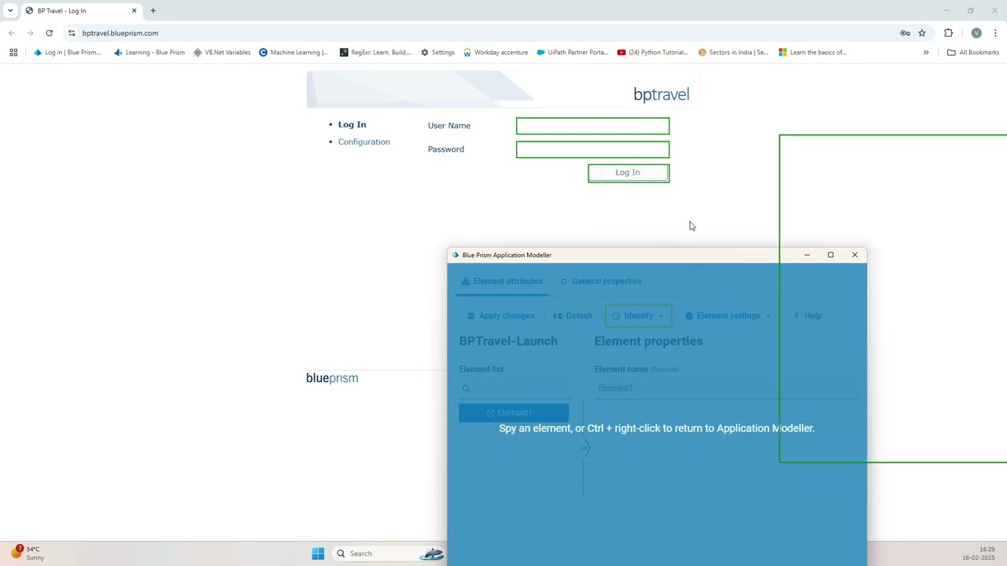Image resolution: width=1007 pixels, height=566 pixels.
Task: Click the browser Back arrow
Action: 11,33
